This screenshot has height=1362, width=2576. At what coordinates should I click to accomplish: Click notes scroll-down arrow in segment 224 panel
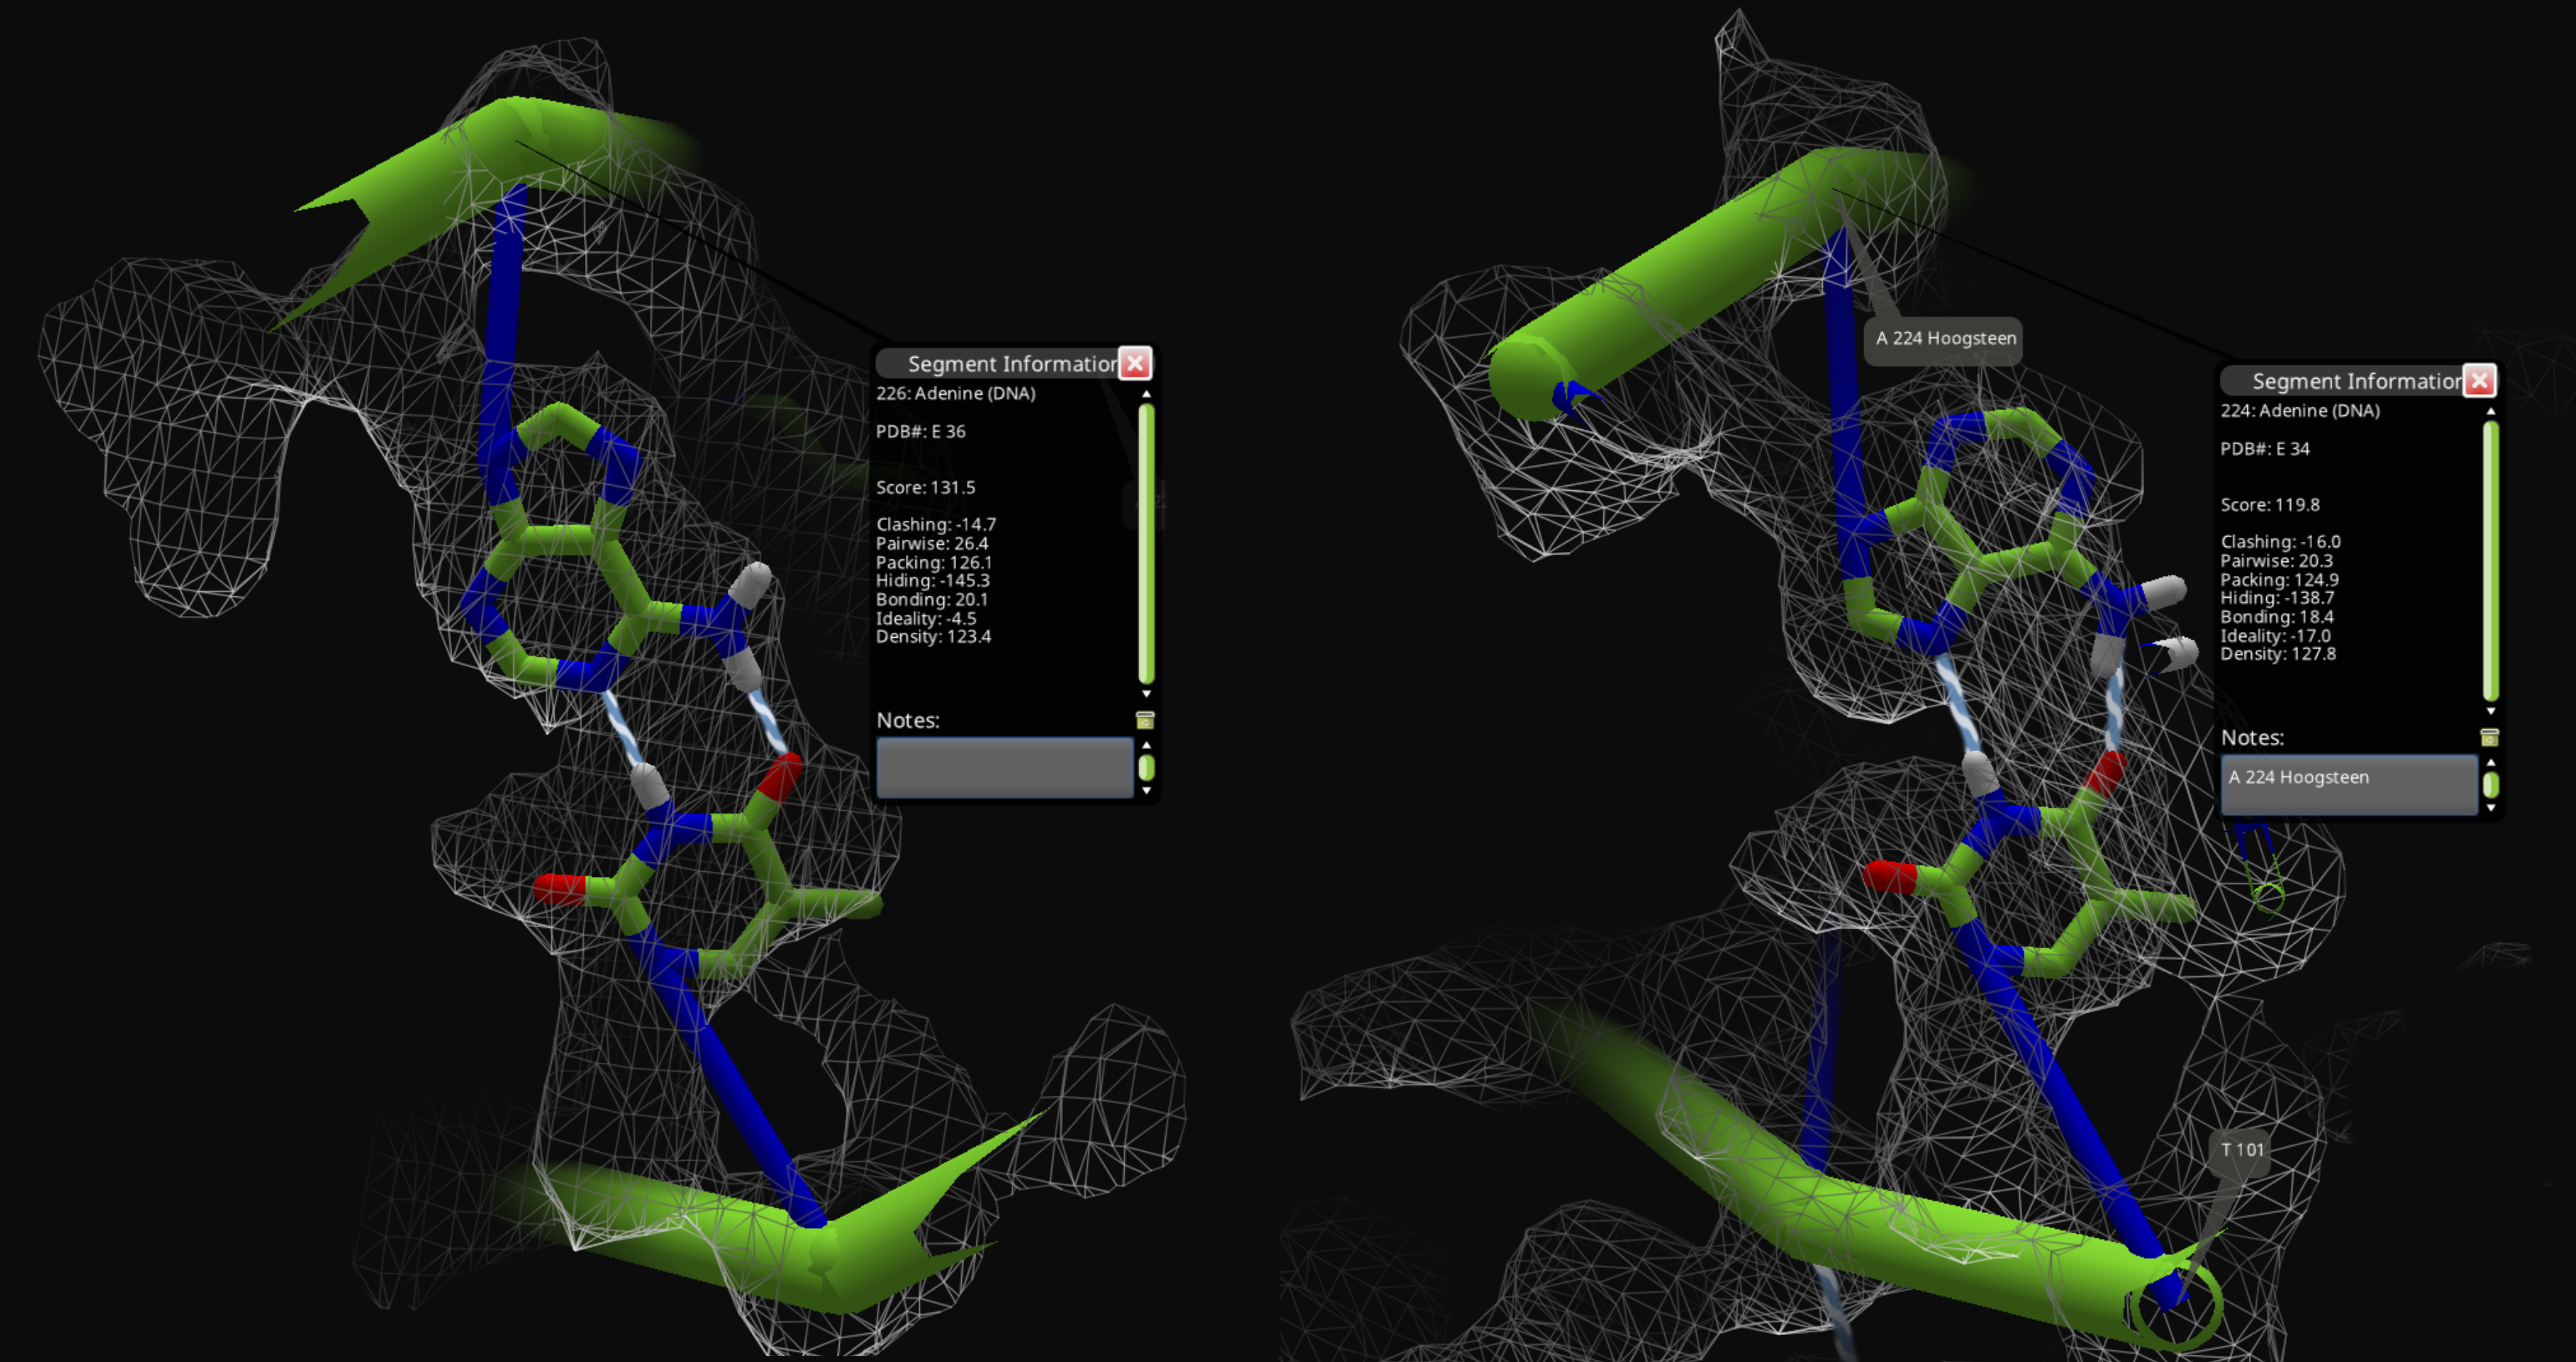(2491, 808)
